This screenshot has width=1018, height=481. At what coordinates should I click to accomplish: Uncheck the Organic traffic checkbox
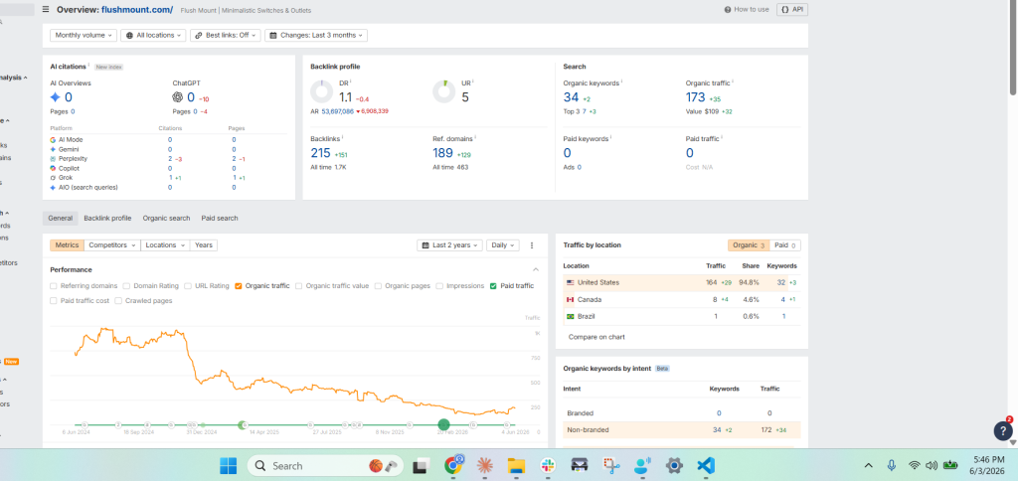pyautogui.click(x=239, y=285)
